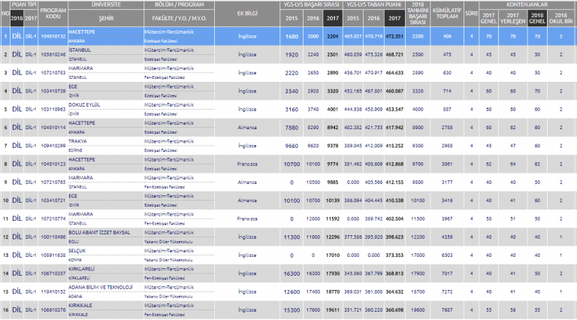Select the SÜRE column header
Image resolution: width=577 pixels, height=320 pixels.
[472, 14]
